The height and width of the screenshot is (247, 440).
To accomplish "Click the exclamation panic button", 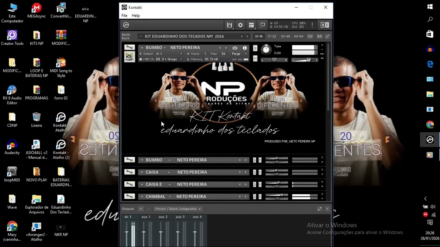I will pos(312,25).
